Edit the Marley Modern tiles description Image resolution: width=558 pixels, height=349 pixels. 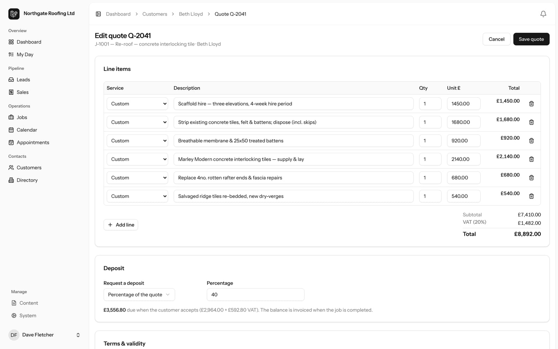tap(294, 159)
